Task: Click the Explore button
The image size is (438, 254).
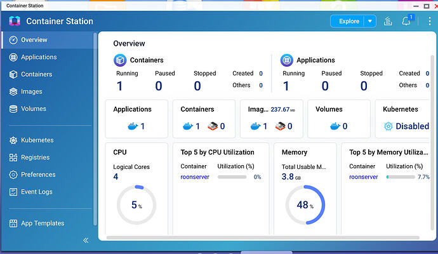Action: point(349,21)
